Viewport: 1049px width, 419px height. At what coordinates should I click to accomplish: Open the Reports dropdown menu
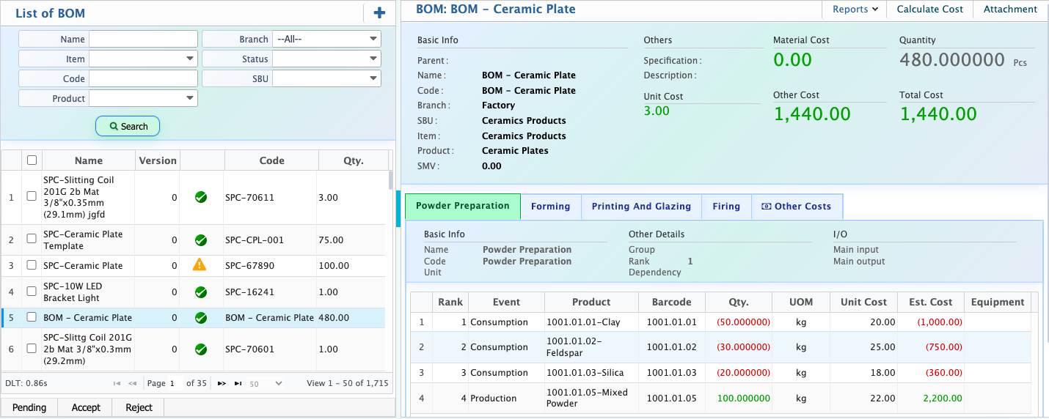pos(855,10)
